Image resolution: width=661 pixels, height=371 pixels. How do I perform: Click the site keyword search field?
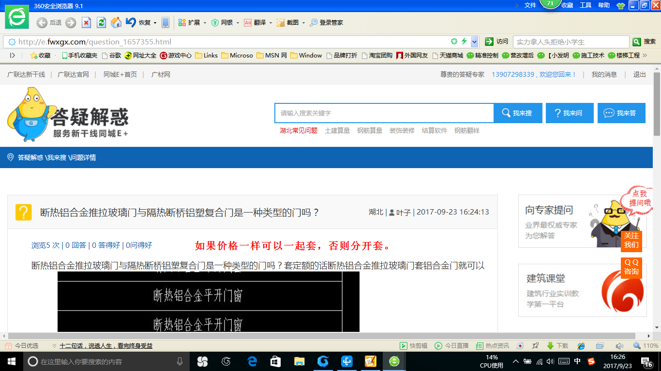coord(384,113)
